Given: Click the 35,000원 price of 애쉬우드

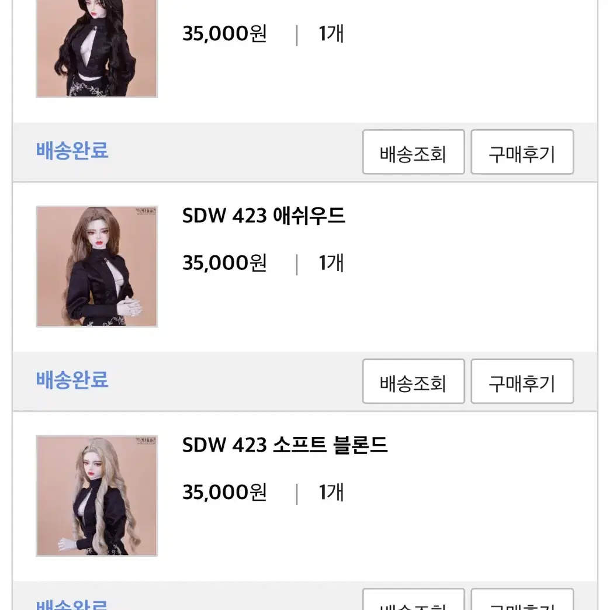Looking at the screenshot, I should click(x=224, y=263).
